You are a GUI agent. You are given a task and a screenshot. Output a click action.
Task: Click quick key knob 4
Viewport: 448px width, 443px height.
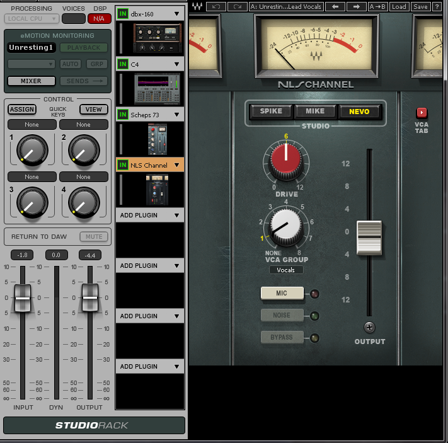[84, 203]
